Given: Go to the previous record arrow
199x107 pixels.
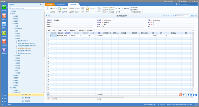Looking at the screenshot, I should point(169,16).
